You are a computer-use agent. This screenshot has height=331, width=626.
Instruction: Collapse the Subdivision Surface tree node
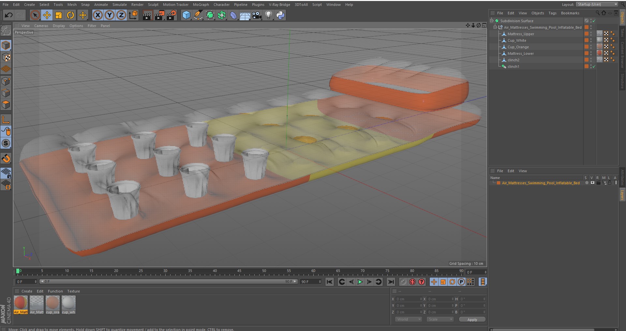tap(492, 21)
